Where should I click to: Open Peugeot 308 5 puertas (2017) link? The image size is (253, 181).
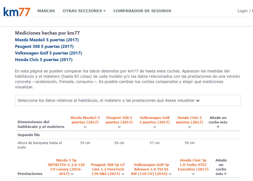click(44, 47)
